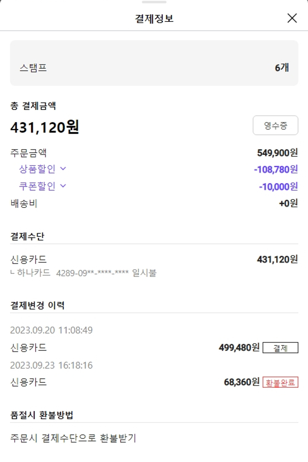The image size is (308, 462).
Task: Select the 스탬프 info box
Action: [154, 63]
